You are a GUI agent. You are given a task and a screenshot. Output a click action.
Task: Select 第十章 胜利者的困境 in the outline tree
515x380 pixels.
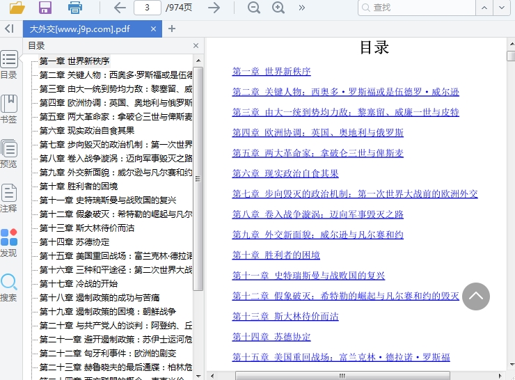point(79,187)
